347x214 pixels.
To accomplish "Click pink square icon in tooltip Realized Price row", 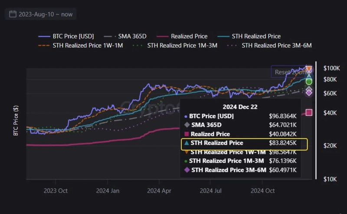I will [187, 134].
